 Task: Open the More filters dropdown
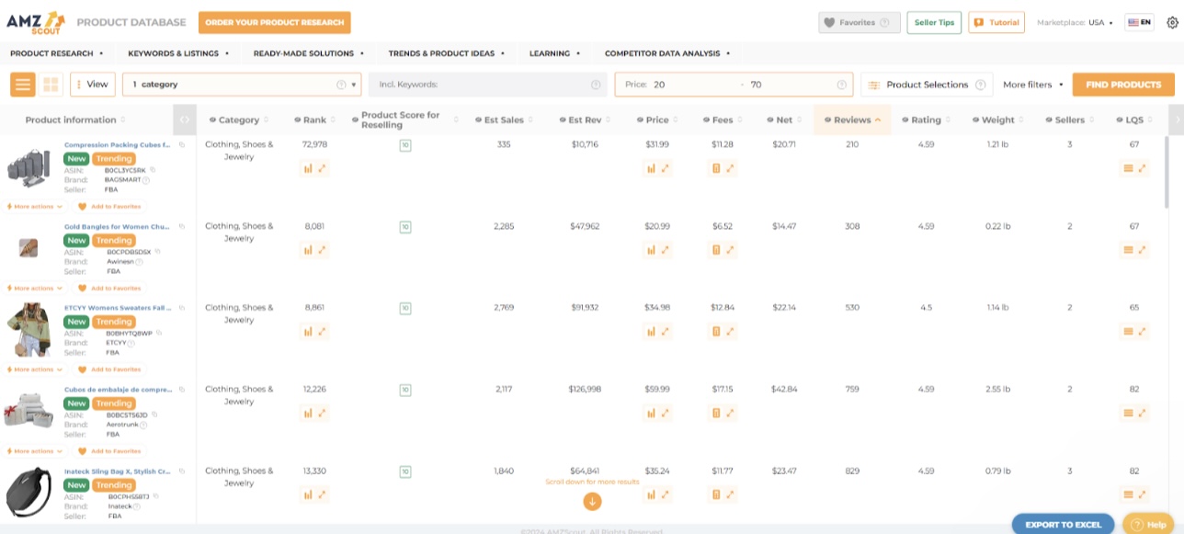coord(1030,84)
